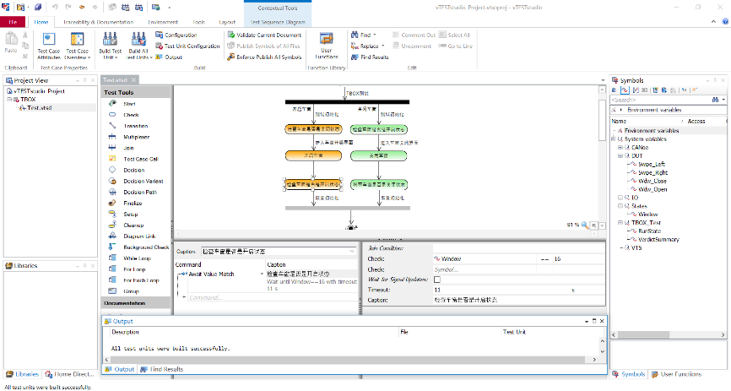Select the orange 开启车窗 diagram node
This screenshot has width=731, height=391.
point(313,156)
